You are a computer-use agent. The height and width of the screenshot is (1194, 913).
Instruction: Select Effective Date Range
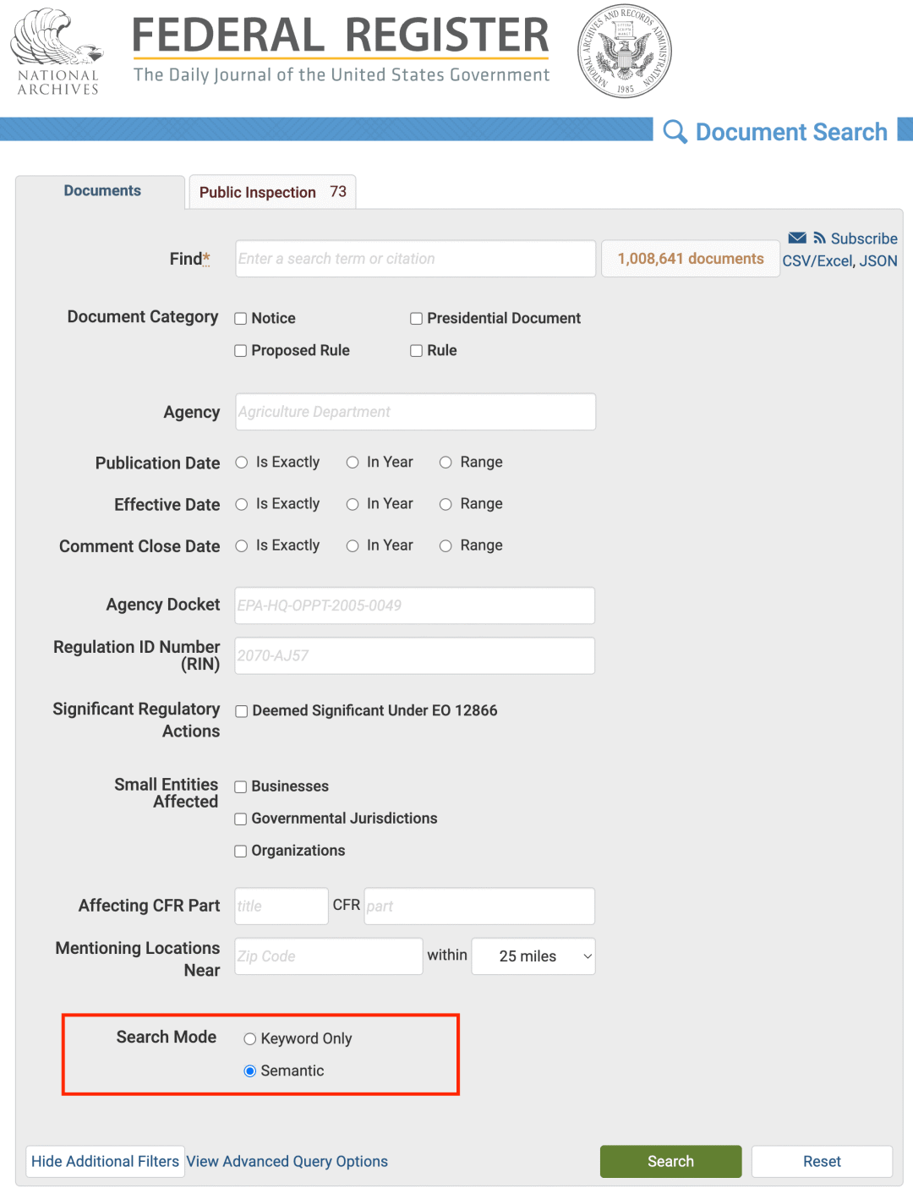[x=446, y=505]
